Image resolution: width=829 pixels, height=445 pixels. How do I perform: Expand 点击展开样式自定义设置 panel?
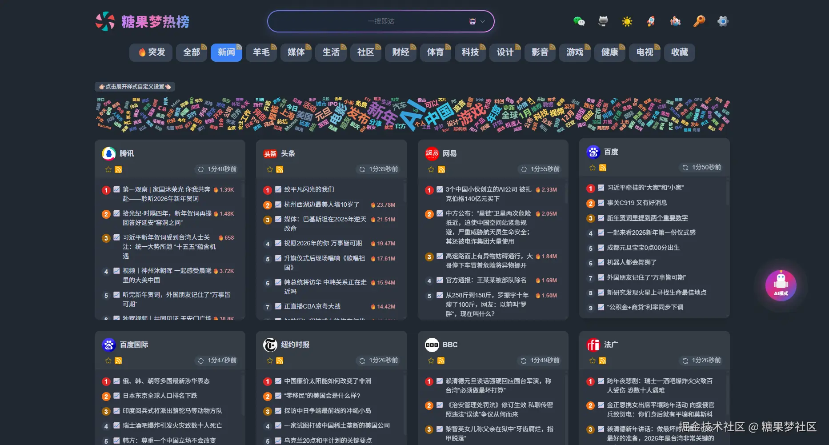(135, 87)
